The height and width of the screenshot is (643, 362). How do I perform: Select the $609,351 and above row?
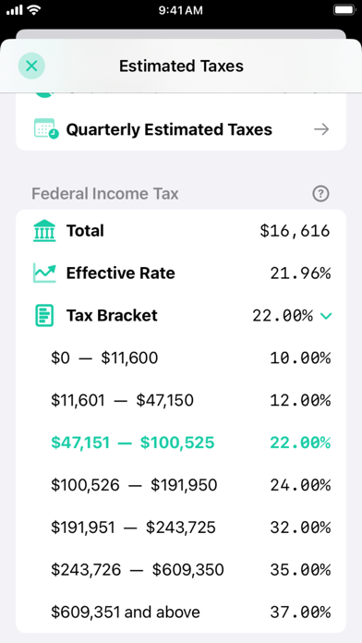point(181,613)
